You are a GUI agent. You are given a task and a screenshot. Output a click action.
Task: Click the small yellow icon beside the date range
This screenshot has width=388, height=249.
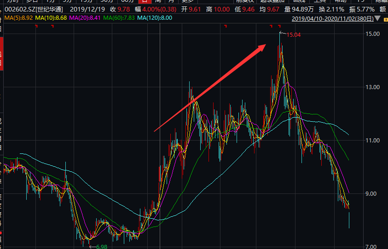(x=384, y=19)
